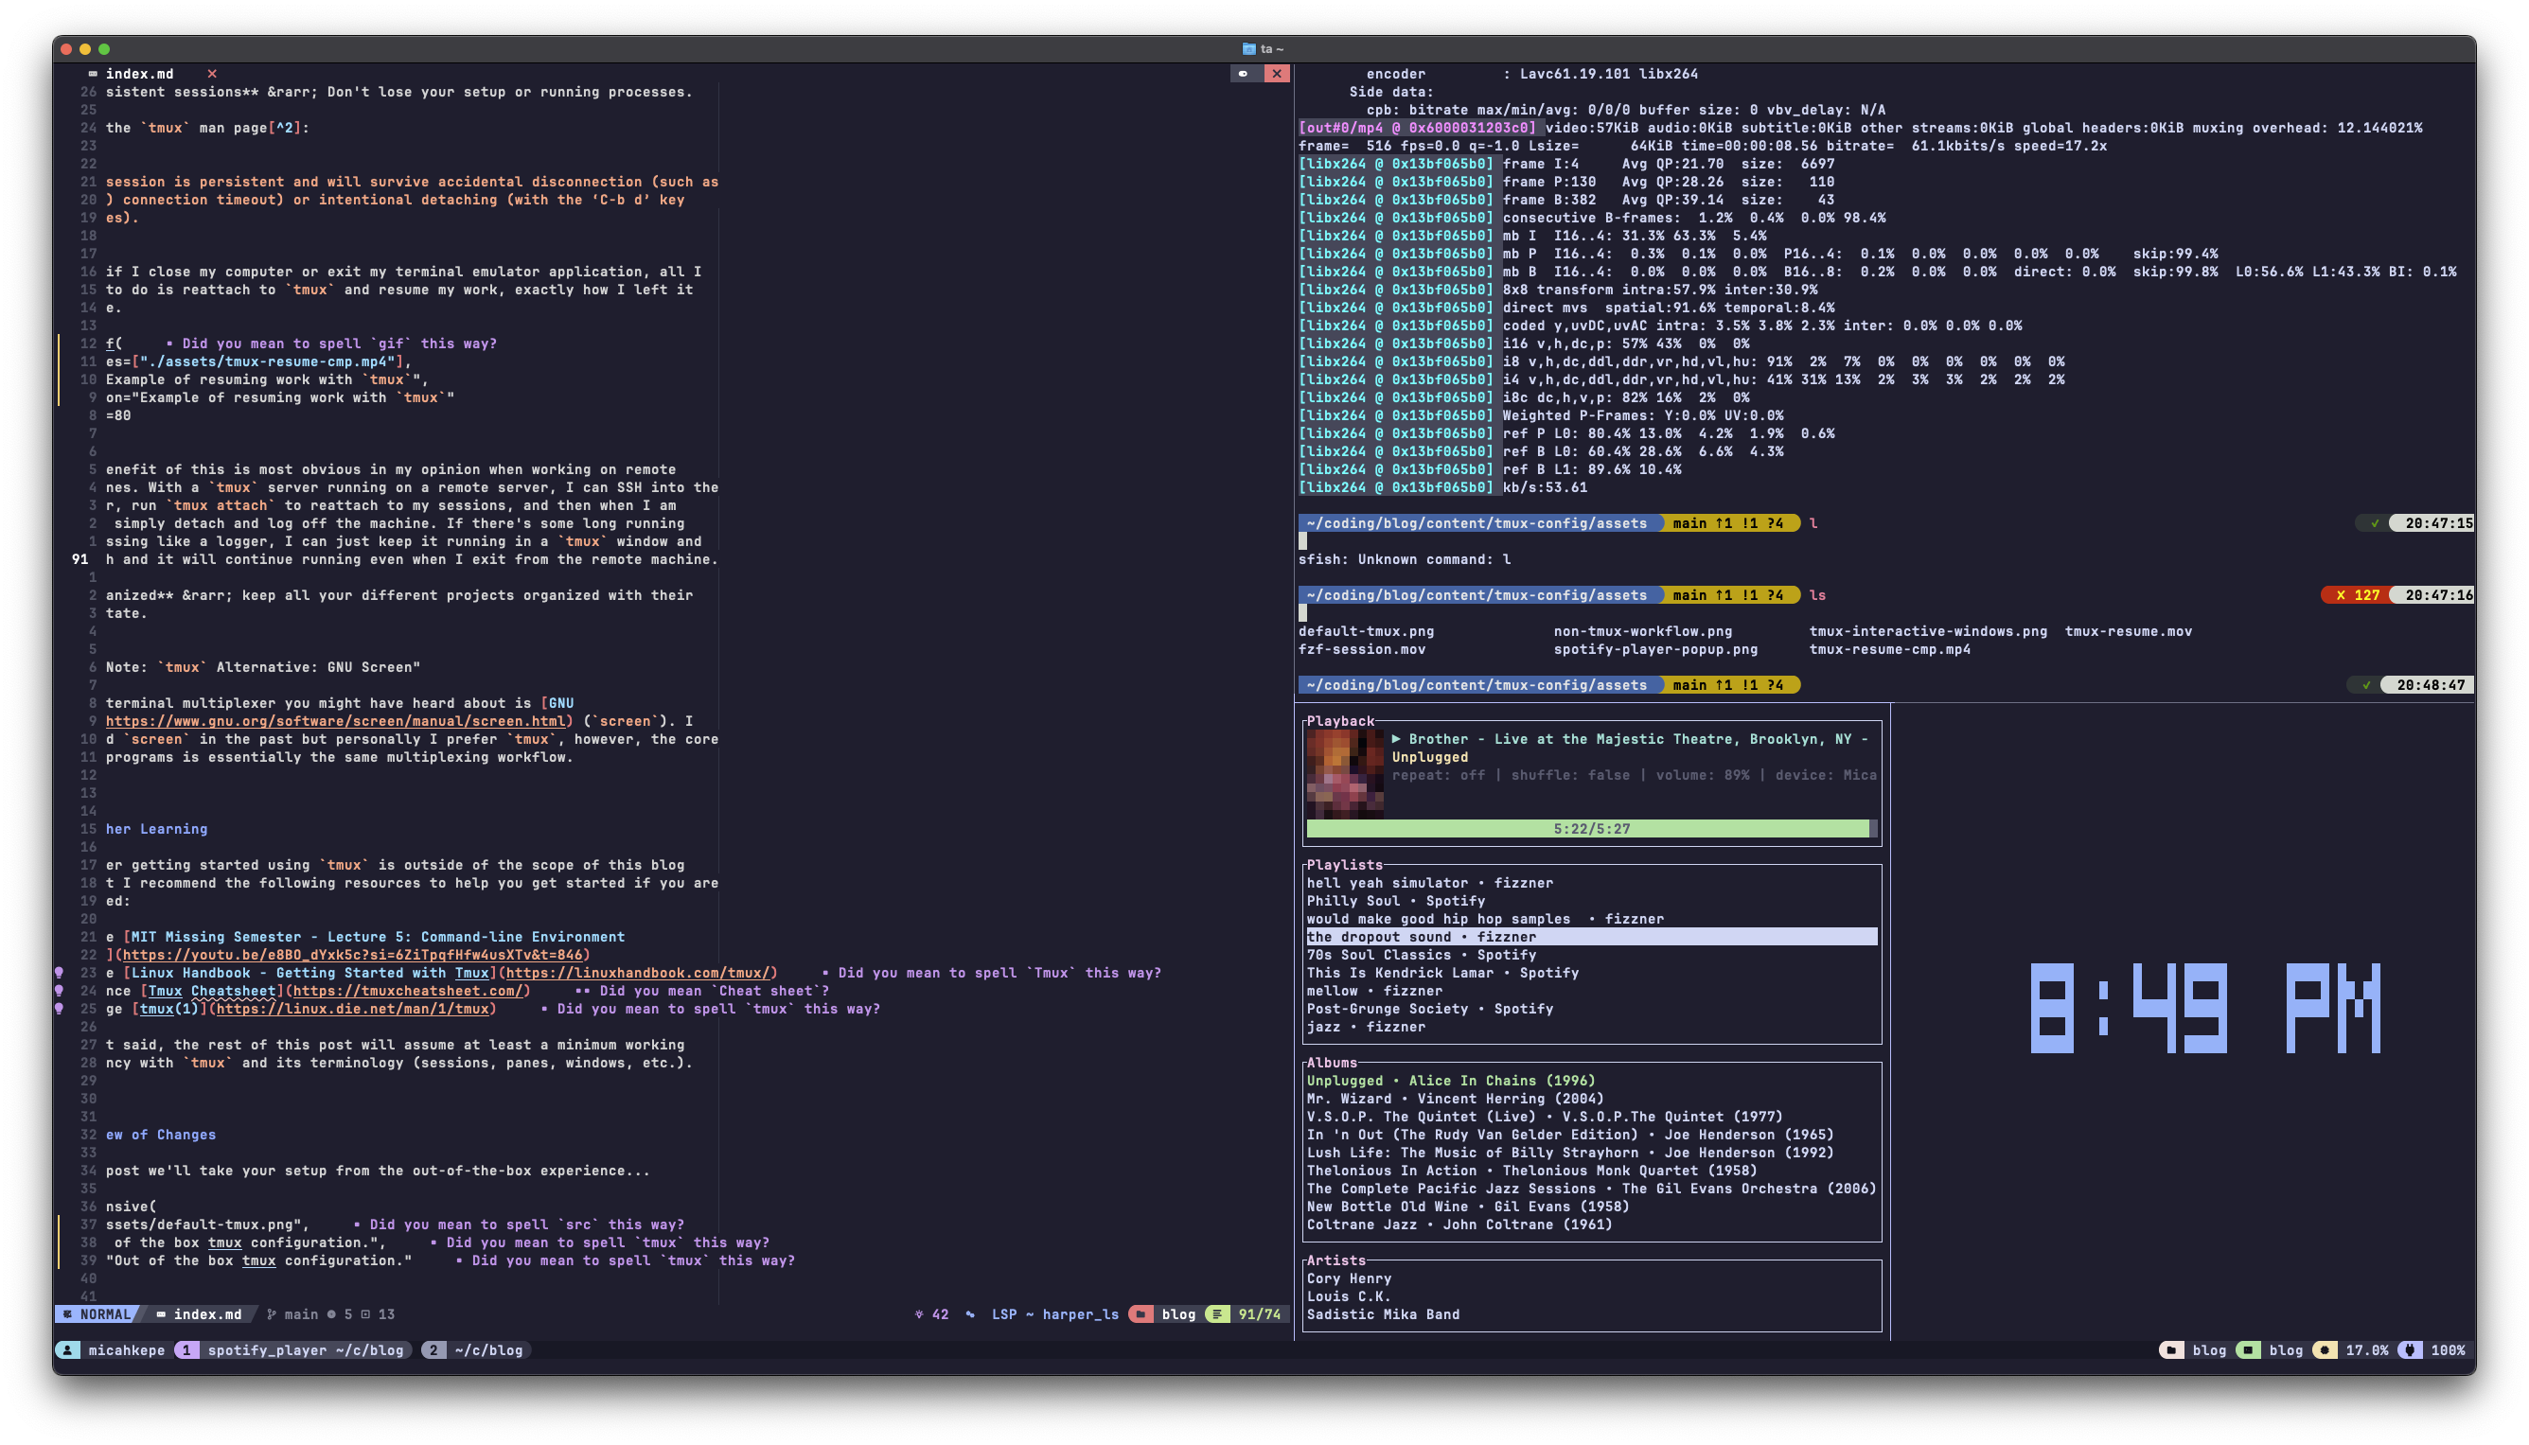Open album New Bottle Old Wine
2529x1445 pixels.
(1467, 1206)
